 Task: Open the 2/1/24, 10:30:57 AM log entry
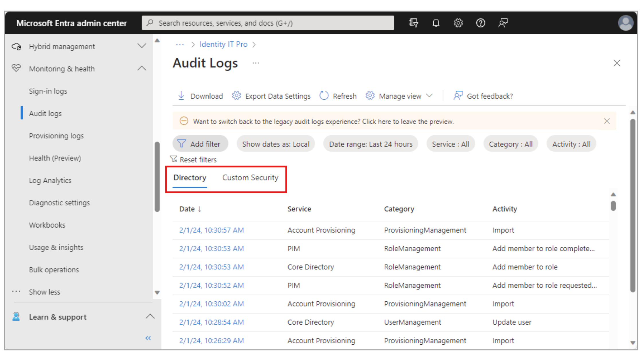(x=212, y=230)
